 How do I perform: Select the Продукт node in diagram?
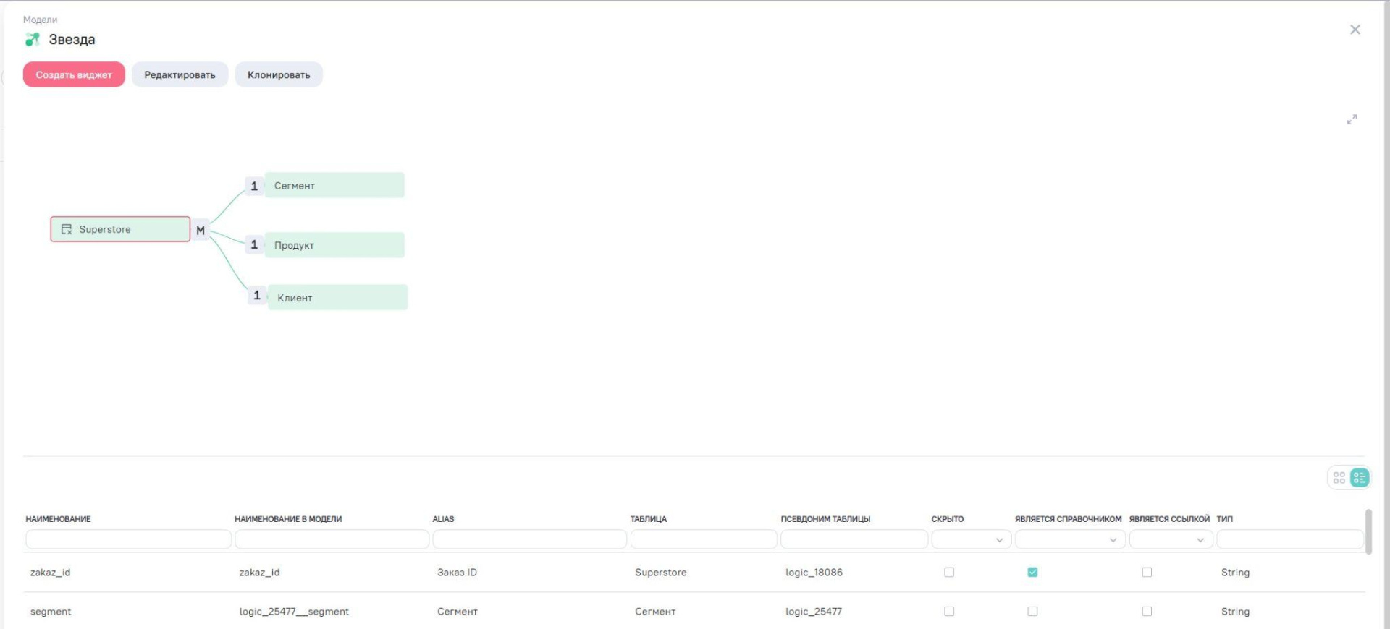(334, 245)
